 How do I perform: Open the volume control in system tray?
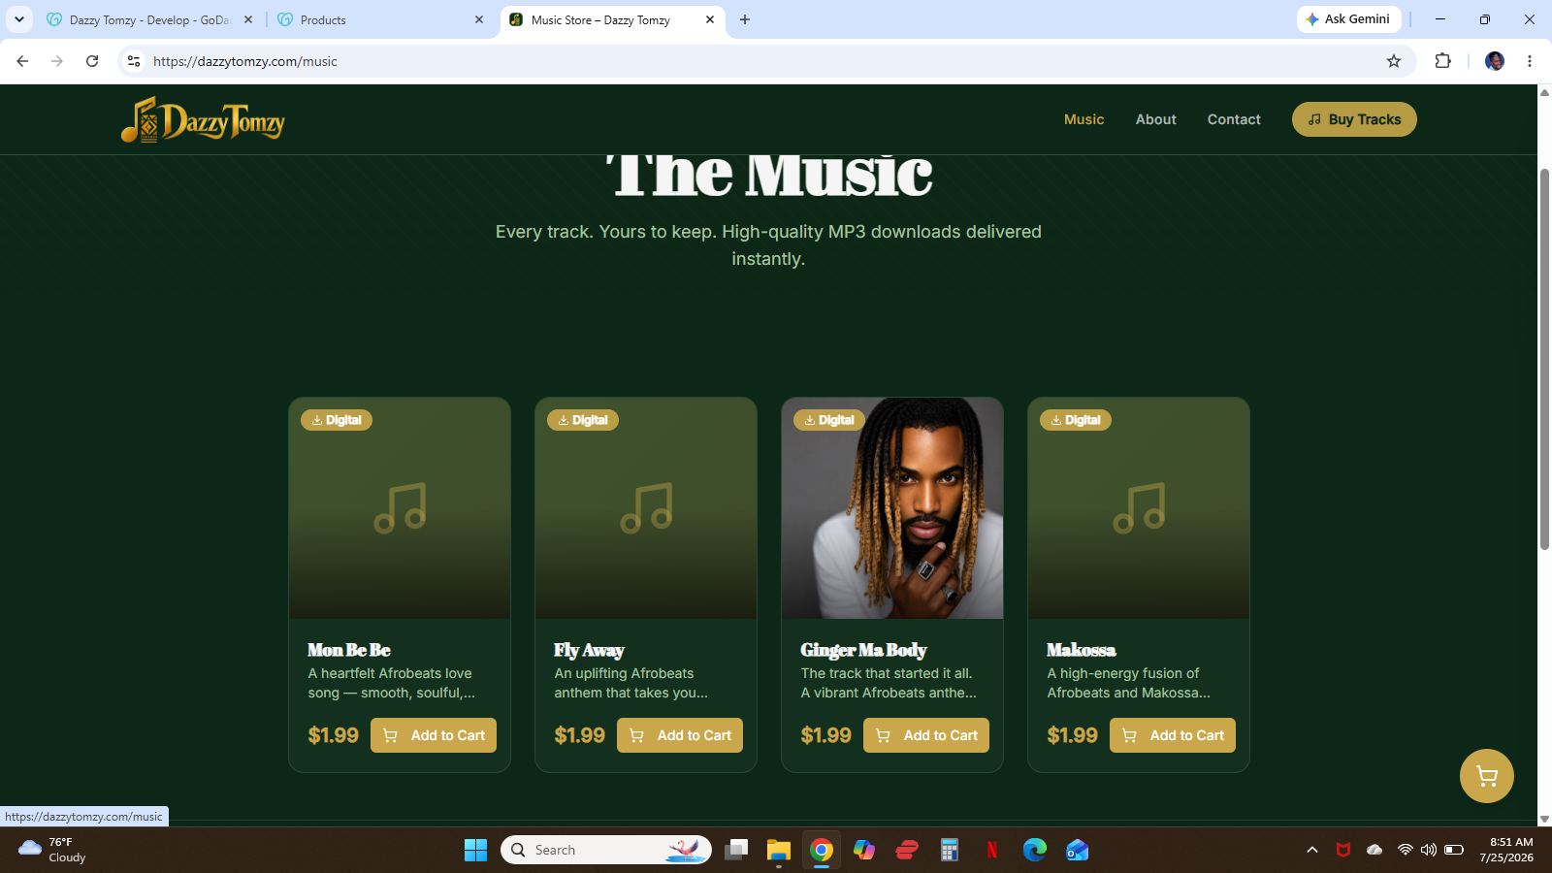coord(1429,850)
